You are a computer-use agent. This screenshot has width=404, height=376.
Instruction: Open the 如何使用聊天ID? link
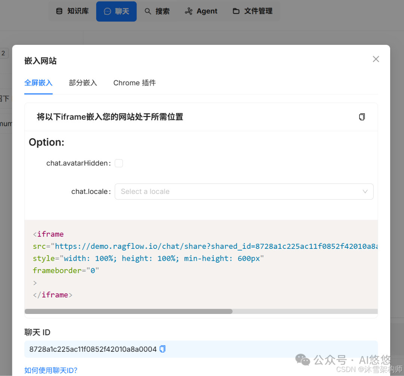coord(51,370)
